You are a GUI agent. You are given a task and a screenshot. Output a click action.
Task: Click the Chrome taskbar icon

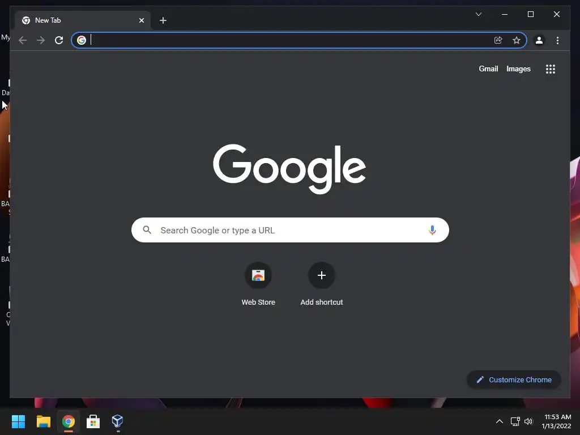pos(69,421)
